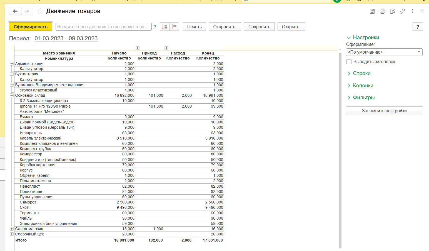Enable the Выводить заголовок checkbox
The height and width of the screenshot is (251, 429).
click(x=349, y=62)
